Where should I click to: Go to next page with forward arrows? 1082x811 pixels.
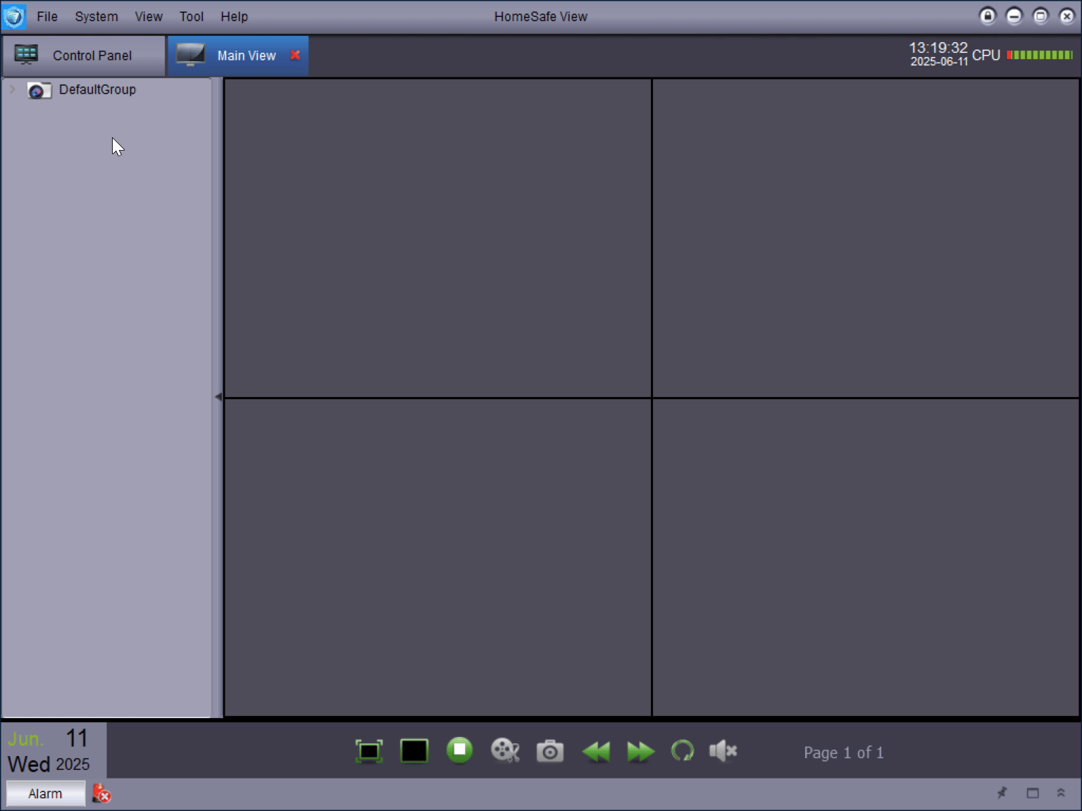[x=640, y=752]
